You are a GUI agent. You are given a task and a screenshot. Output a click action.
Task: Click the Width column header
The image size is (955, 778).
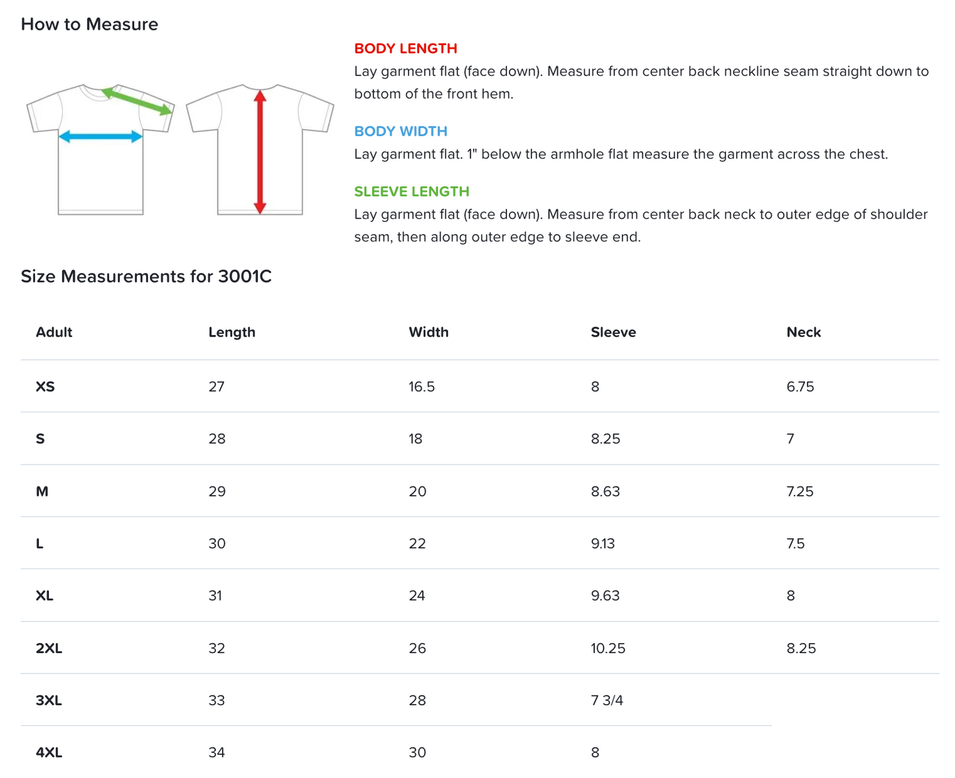point(428,332)
